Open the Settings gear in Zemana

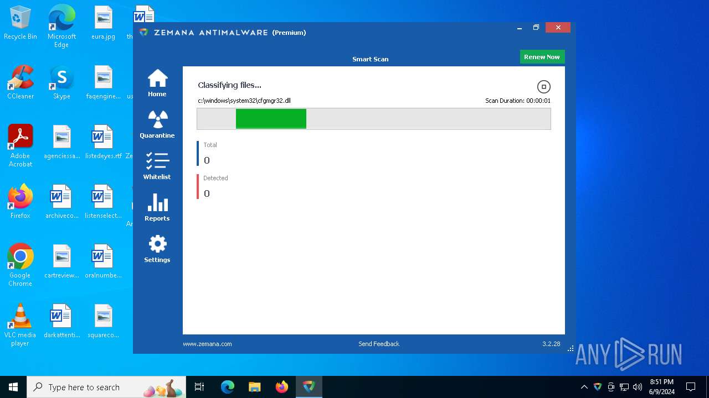157,249
